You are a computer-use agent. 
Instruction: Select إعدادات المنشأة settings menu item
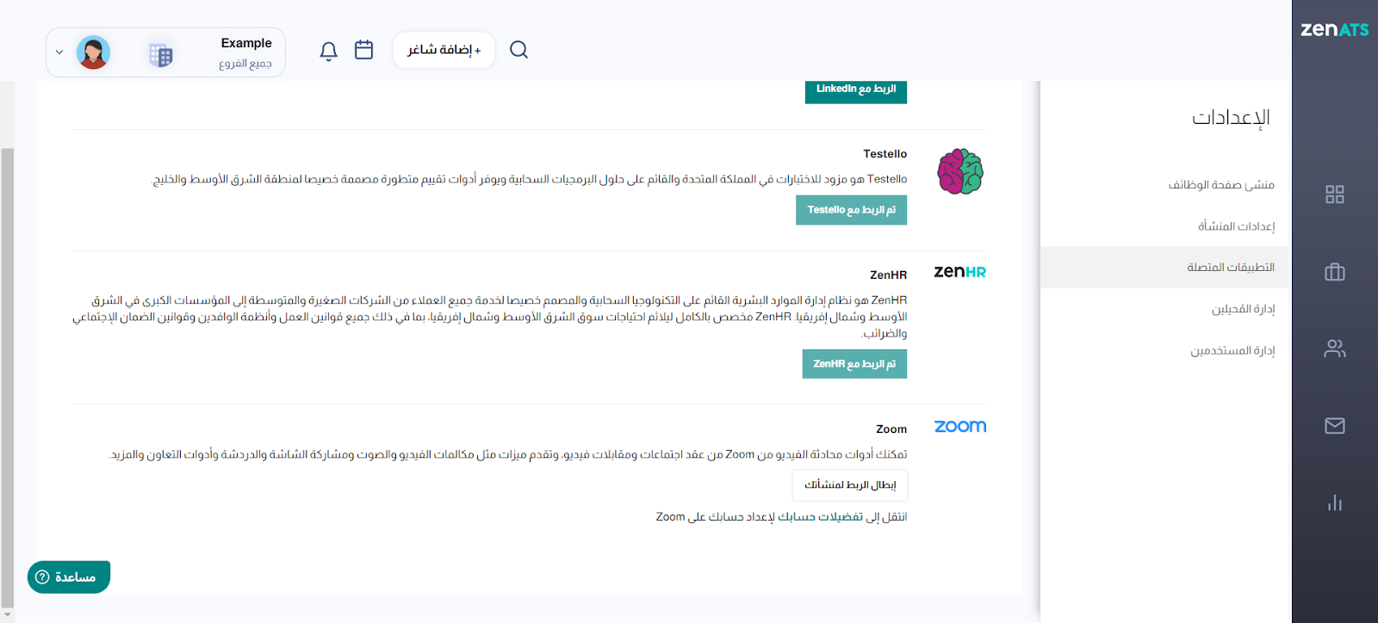[1236, 226]
